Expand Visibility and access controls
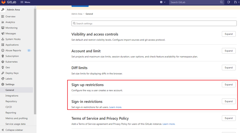 (x=229, y=34)
